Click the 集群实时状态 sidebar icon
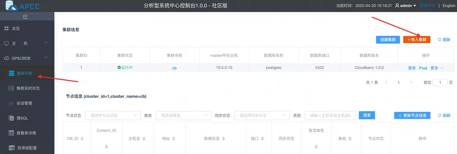Screen dimensions: 457x154 pyautogui.click(x=11, y=88)
